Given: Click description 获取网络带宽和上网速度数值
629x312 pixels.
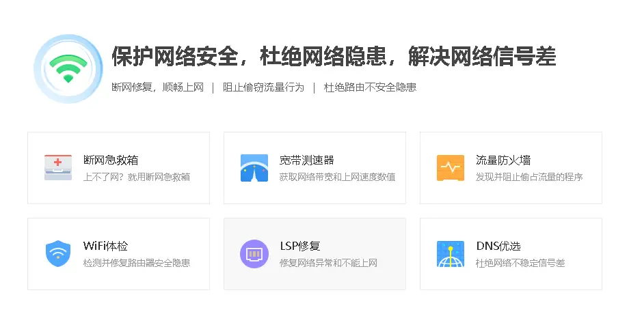Looking at the screenshot, I should click(337, 177).
